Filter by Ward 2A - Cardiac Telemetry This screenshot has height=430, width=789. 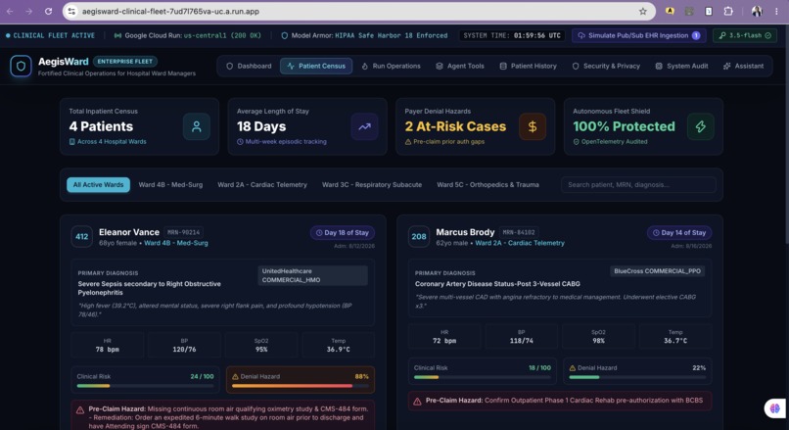tap(262, 185)
